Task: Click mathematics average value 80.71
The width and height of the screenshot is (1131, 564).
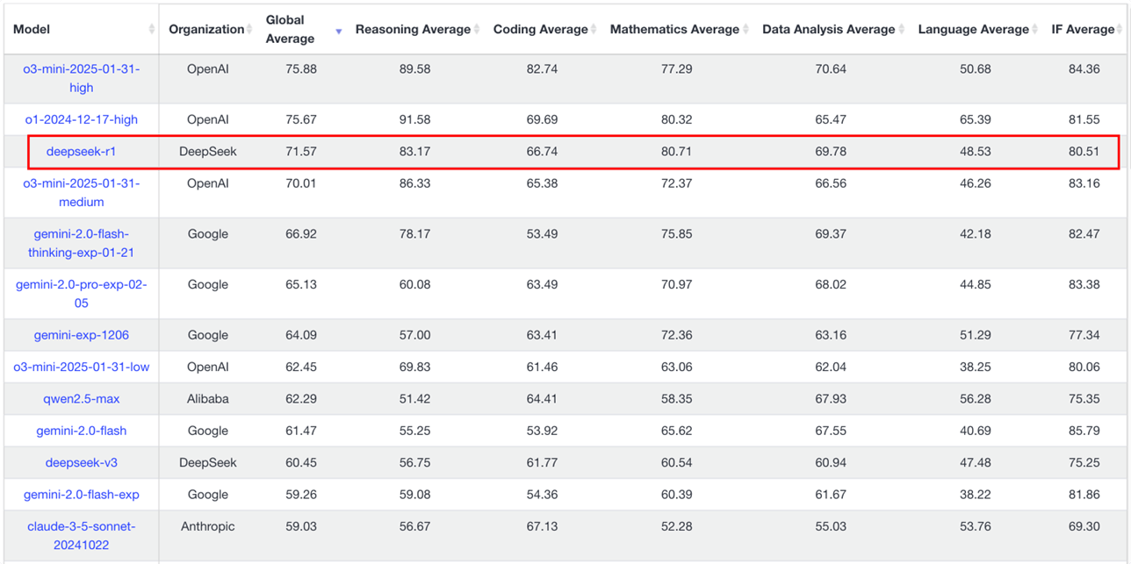Action: click(676, 152)
